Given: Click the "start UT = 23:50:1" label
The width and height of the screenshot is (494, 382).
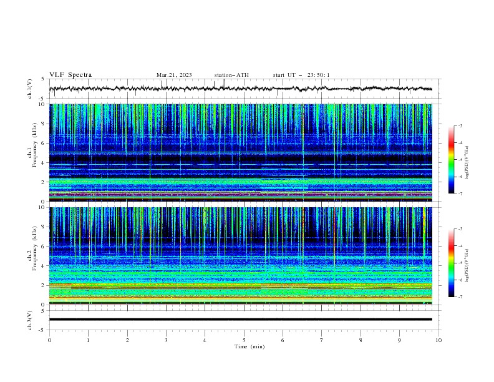Looking at the screenshot, I should [x=301, y=75].
